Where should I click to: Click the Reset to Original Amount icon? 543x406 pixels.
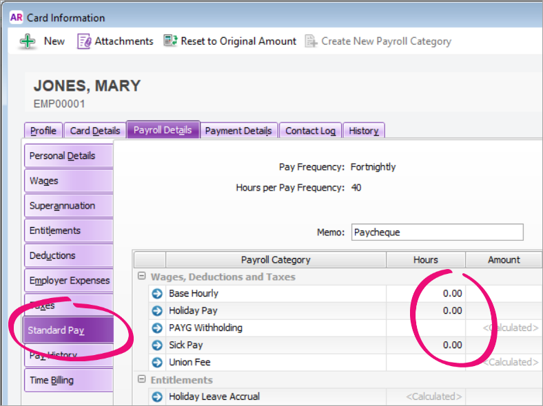pos(170,41)
